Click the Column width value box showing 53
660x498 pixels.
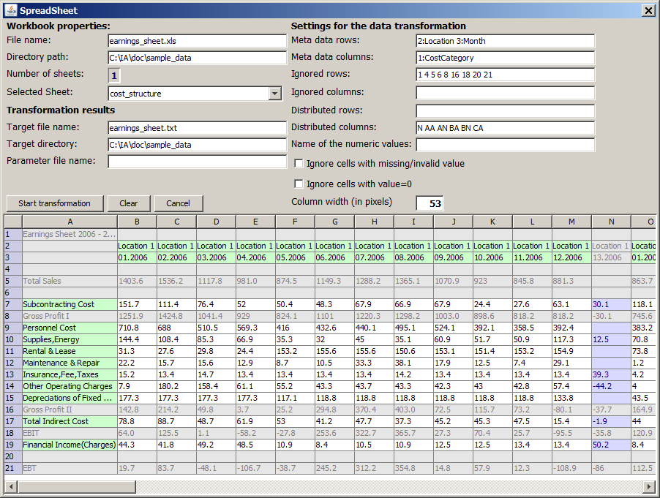429,203
